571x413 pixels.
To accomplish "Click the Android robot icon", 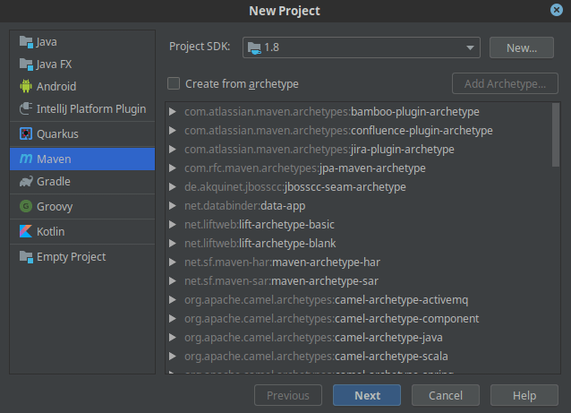I will 26,86.
